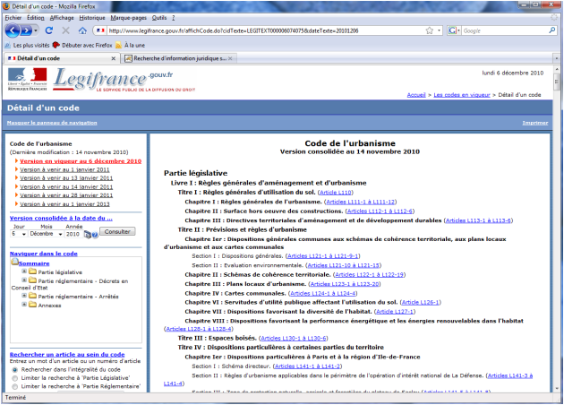
Task: Click the Google search engine icon
Action: tap(452, 30)
